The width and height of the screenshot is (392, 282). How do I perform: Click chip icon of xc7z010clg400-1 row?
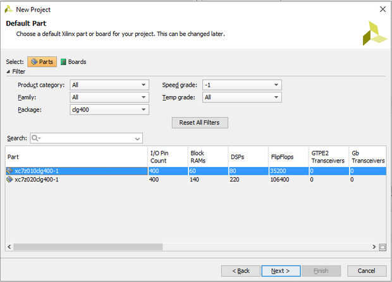pos(9,171)
